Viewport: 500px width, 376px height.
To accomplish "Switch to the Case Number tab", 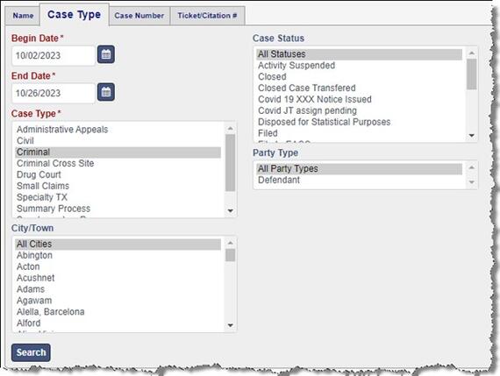I will coord(139,16).
